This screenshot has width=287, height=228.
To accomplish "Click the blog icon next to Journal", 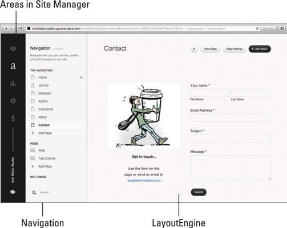I will click(33, 85).
